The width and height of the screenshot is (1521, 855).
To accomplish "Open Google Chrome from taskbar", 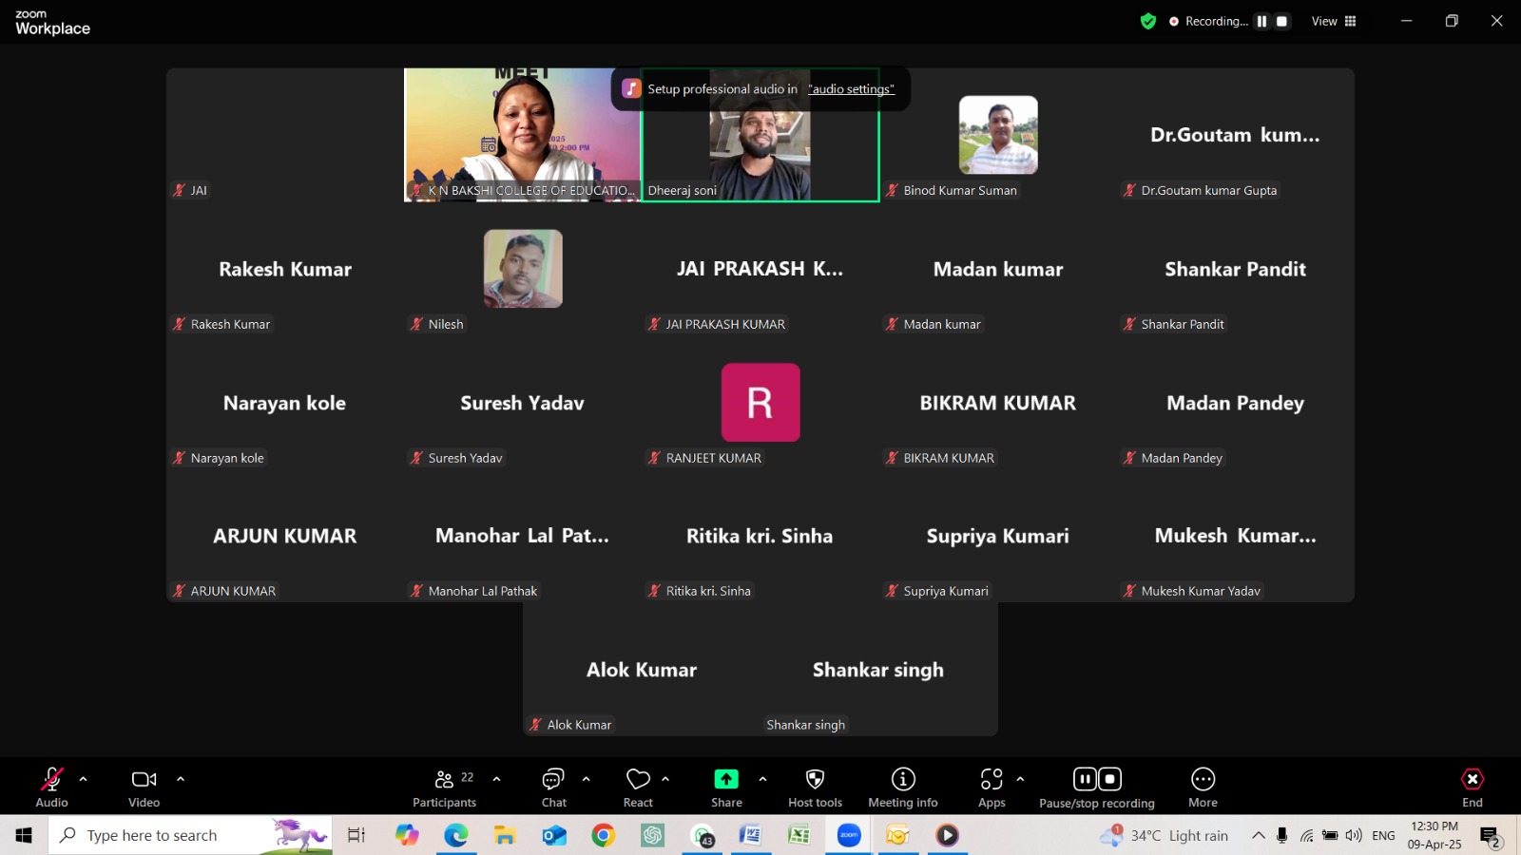I will click(603, 835).
